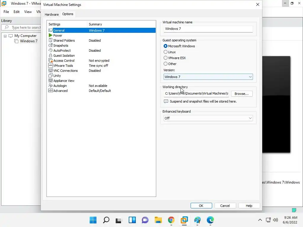Click the Virtual machine name field
This screenshot has height=227, width=303.
(x=208, y=29)
